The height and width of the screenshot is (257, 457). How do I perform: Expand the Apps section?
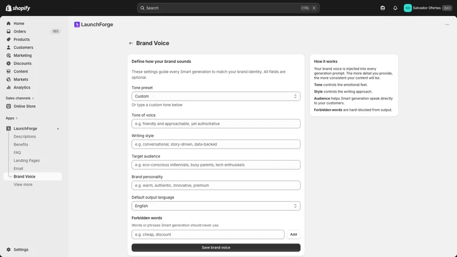click(x=11, y=118)
